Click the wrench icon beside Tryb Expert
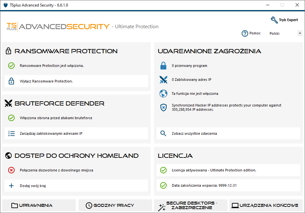 (x=274, y=20)
